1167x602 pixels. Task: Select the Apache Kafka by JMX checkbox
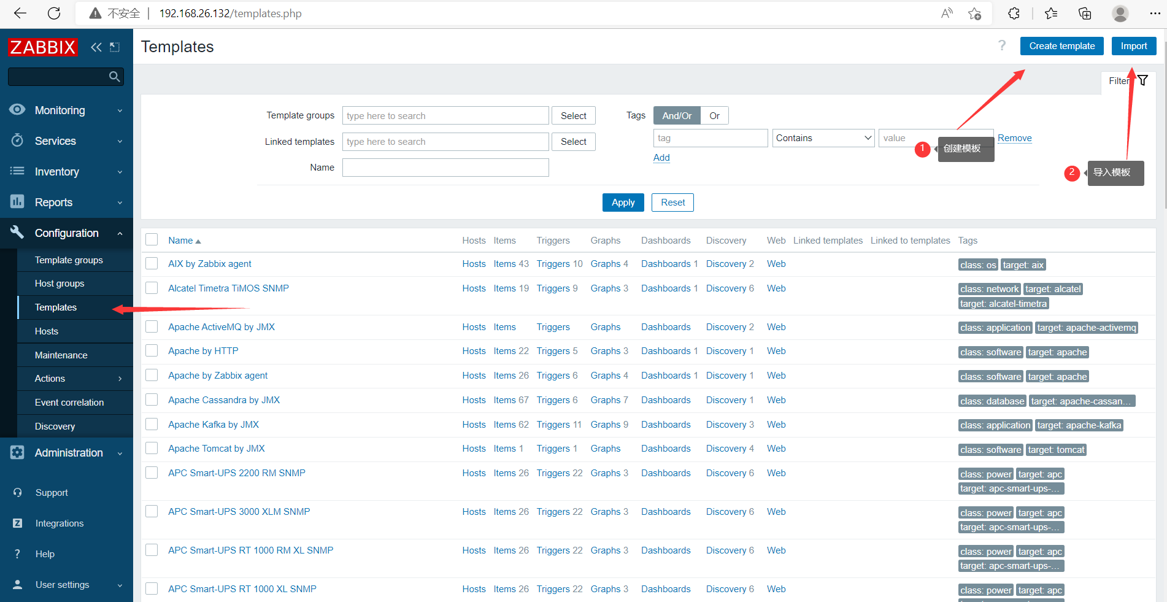click(x=152, y=425)
